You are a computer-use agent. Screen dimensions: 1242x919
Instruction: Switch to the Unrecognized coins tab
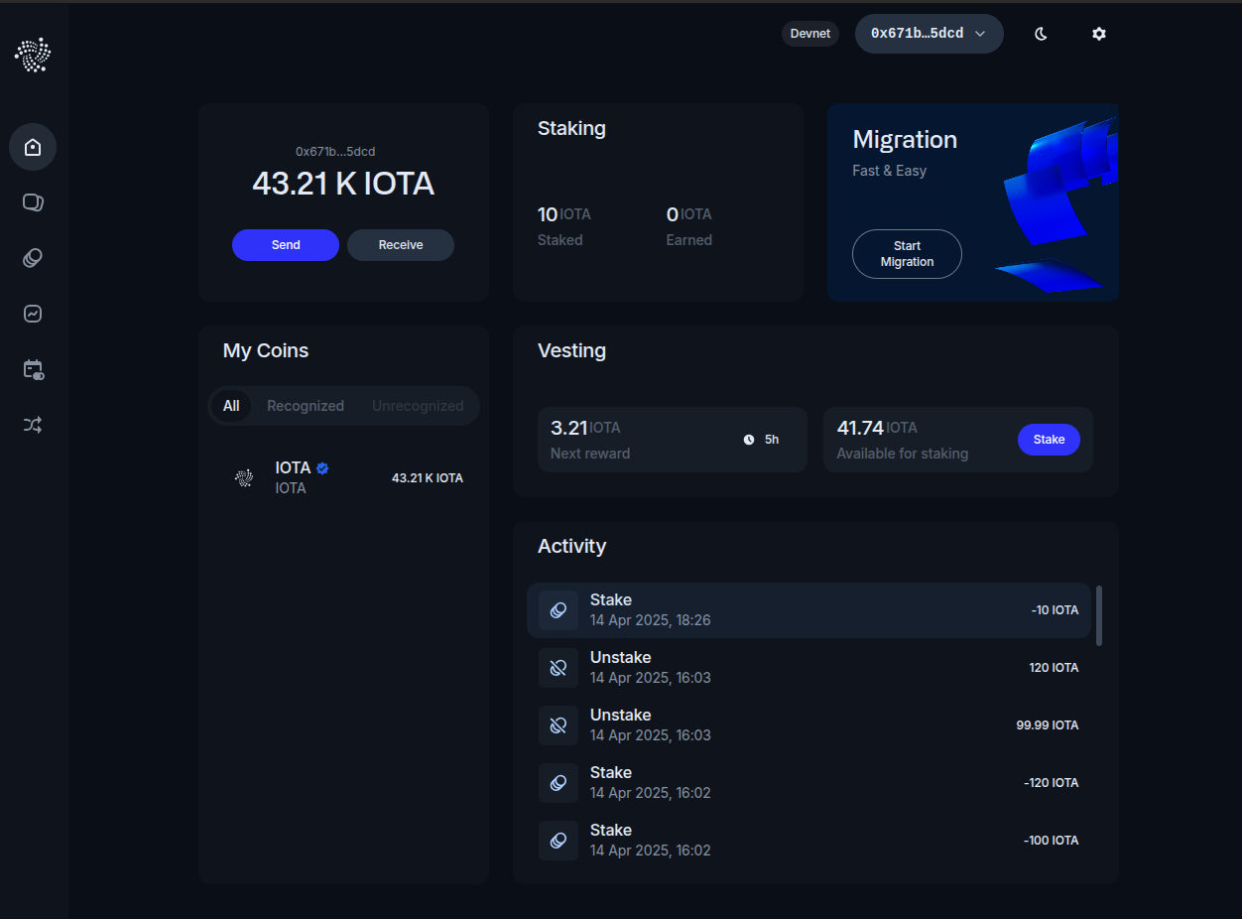pyautogui.click(x=418, y=406)
